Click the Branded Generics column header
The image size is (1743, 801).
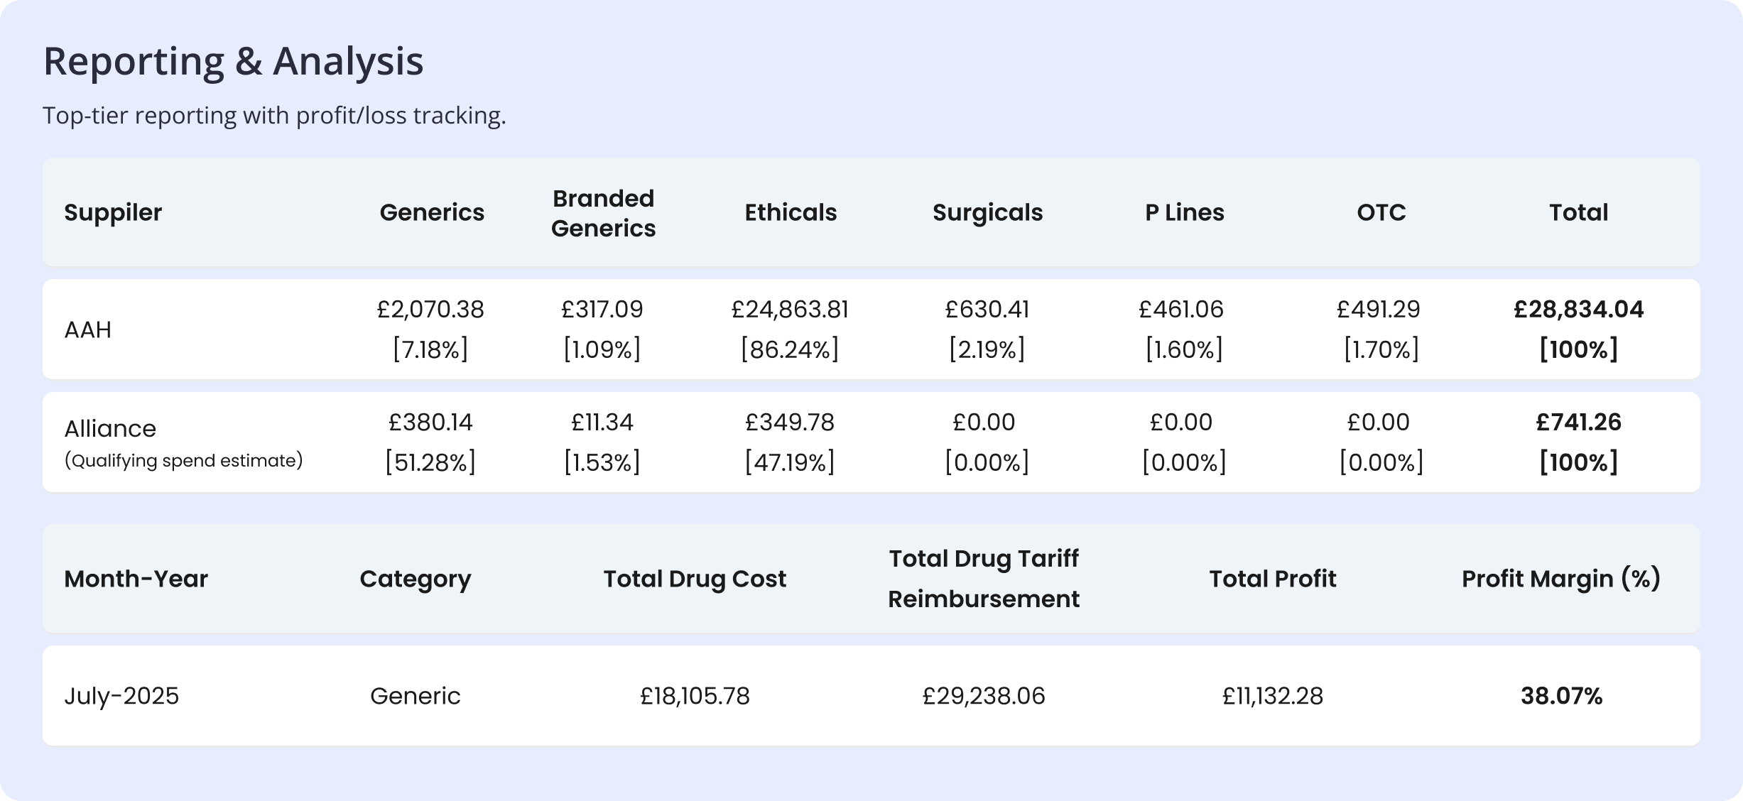pos(603,213)
